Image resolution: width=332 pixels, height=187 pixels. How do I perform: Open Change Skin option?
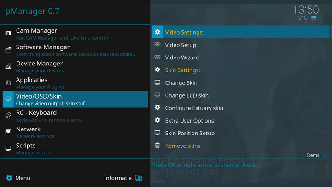240,82
